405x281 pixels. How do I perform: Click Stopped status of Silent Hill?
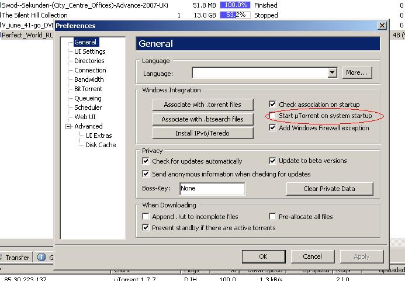(266, 15)
